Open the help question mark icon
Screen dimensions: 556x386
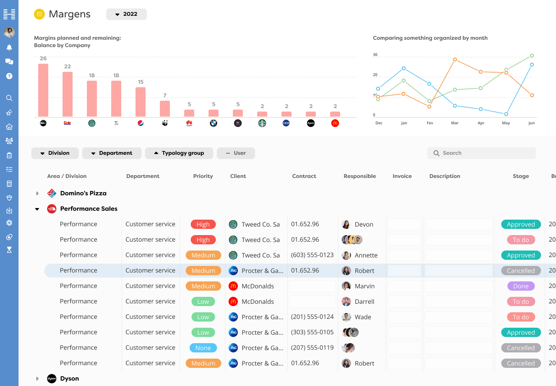(9, 76)
